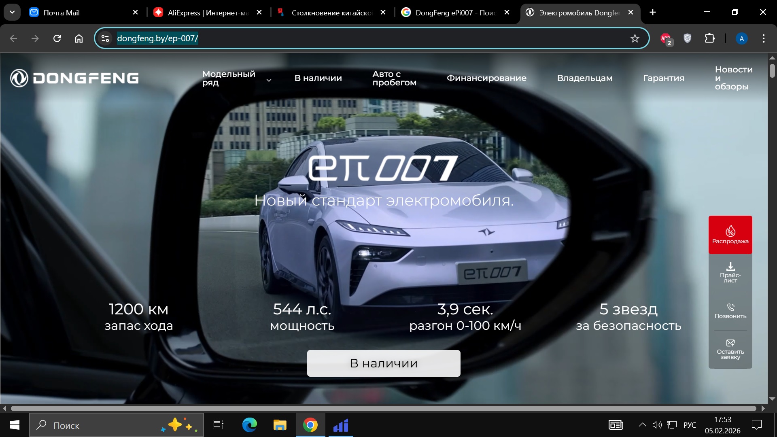Click the 544 л.с. мощность text
The width and height of the screenshot is (777, 437).
tap(302, 317)
